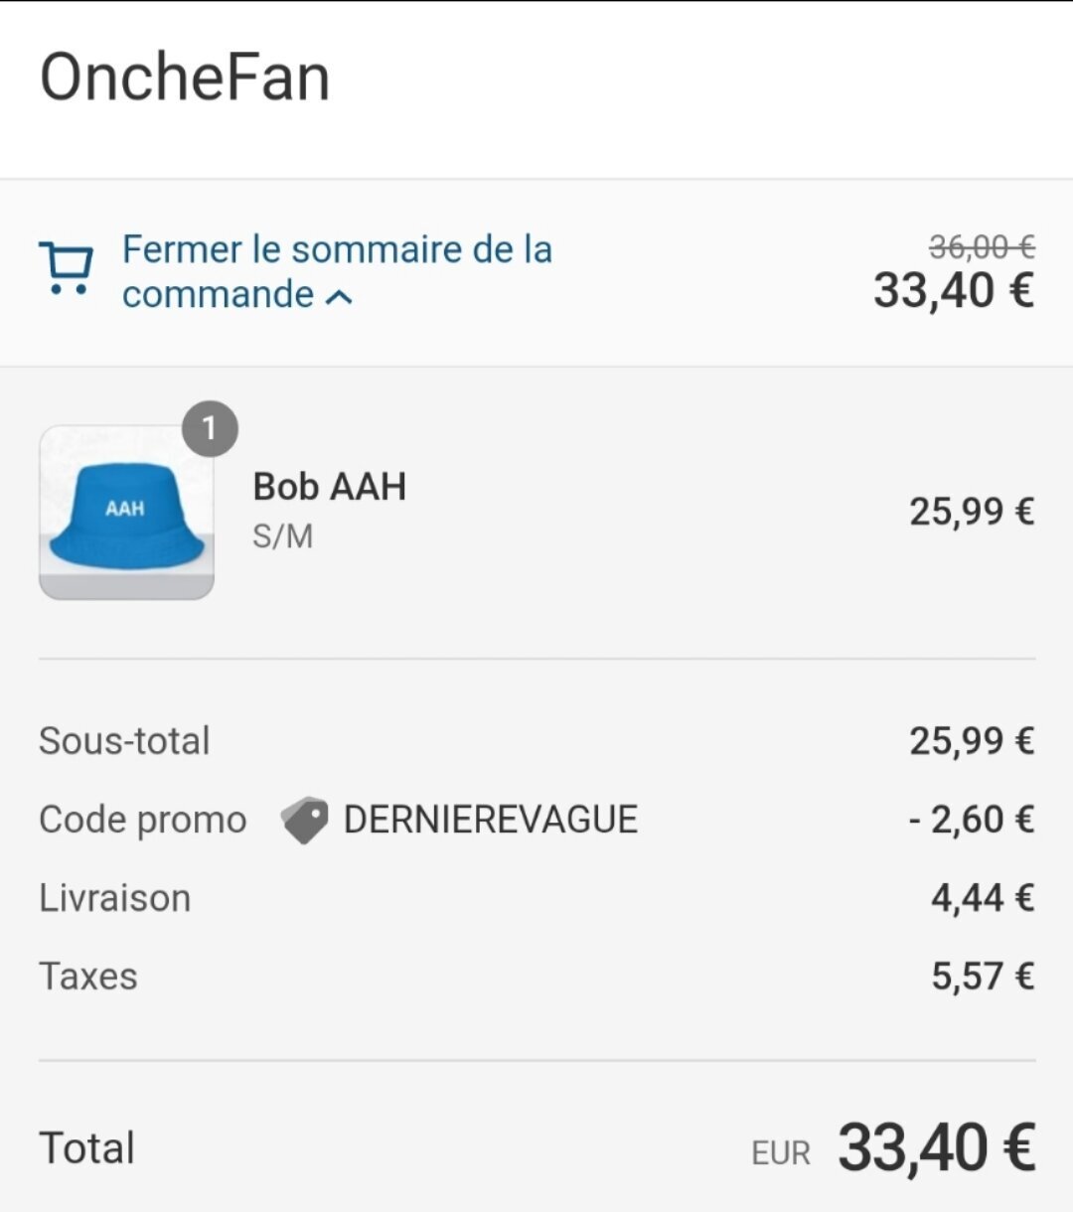1073x1212 pixels.
Task: Click the Taxes label
Action: click(88, 977)
